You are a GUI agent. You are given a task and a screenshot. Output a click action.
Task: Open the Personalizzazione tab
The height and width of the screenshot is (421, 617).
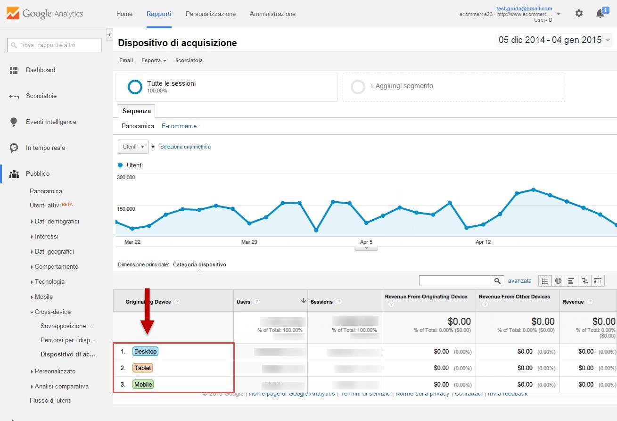pyautogui.click(x=211, y=14)
